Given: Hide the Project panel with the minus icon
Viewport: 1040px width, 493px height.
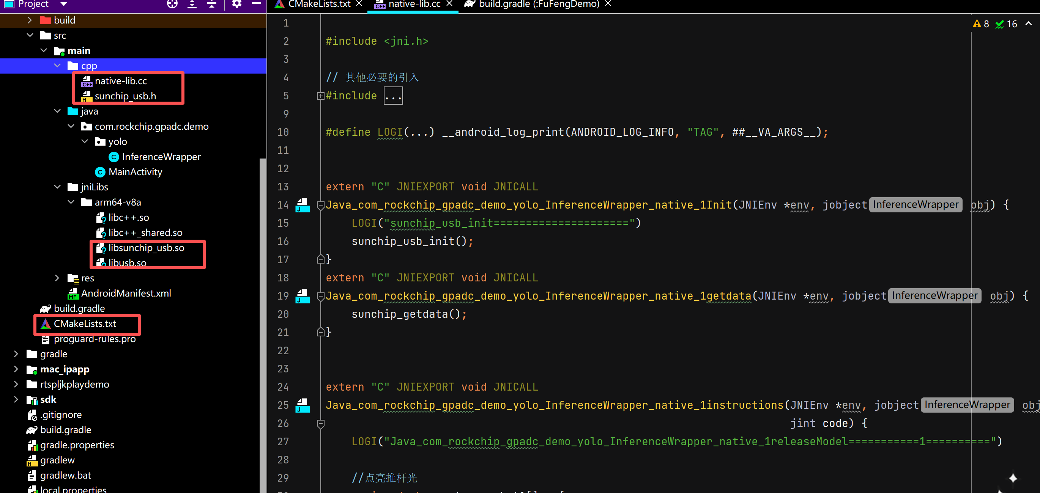Looking at the screenshot, I should point(256,4).
